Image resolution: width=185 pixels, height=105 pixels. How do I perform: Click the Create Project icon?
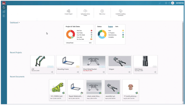[68, 11]
